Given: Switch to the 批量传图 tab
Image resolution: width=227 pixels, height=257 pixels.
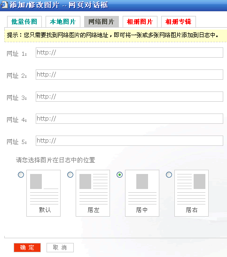Looking at the screenshot, I should coord(24,22).
